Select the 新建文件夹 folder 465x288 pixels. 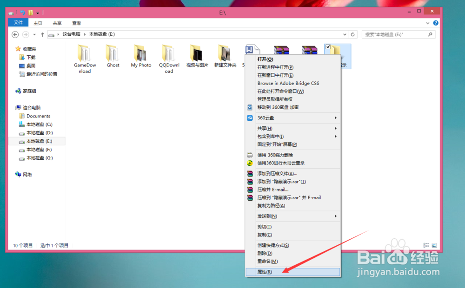click(x=225, y=56)
